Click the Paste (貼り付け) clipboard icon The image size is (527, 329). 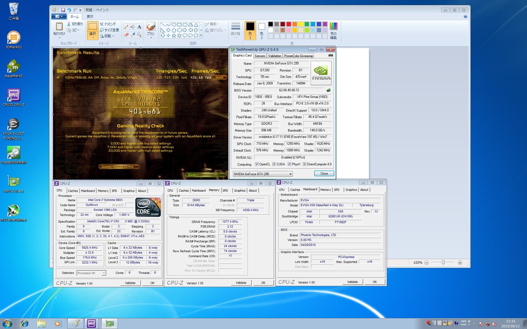(x=59, y=26)
